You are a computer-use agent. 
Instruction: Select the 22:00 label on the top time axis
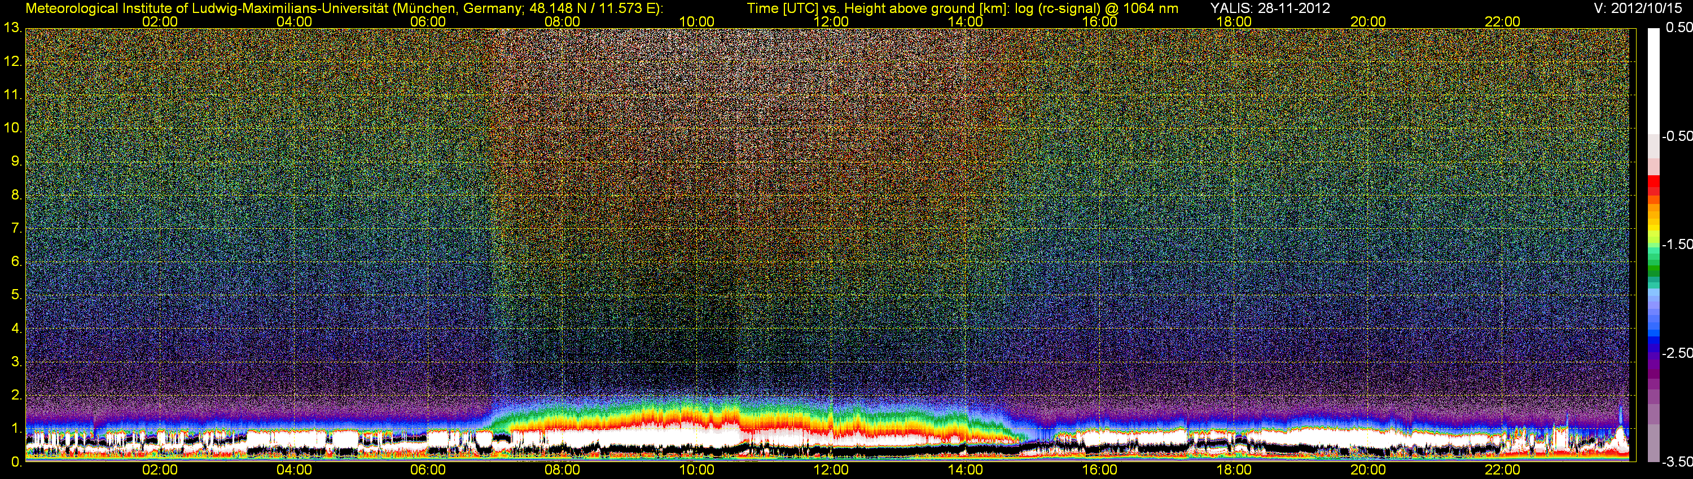(x=1502, y=21)
